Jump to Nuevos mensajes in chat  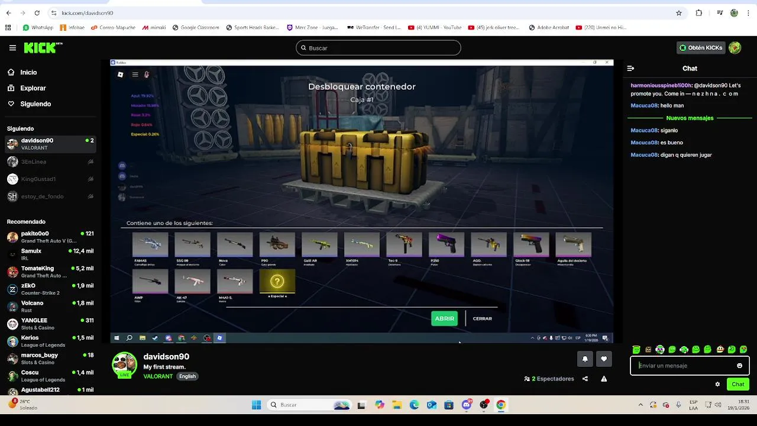coord(690,118)
